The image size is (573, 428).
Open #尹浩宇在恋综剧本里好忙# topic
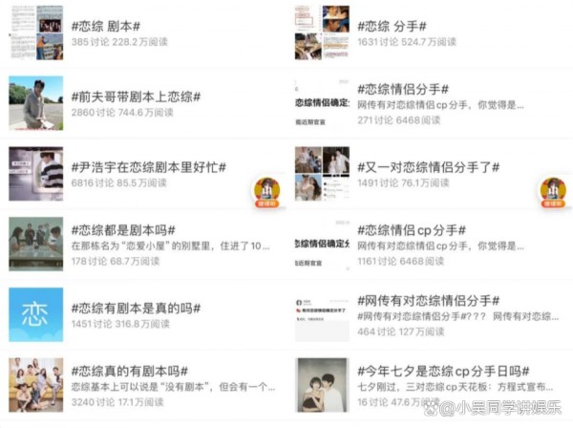[149, 167]
